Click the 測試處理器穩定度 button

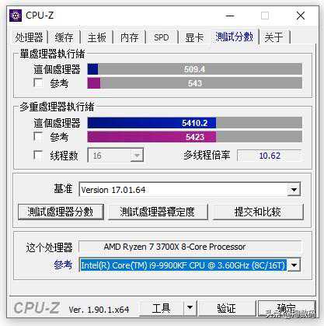coord(158,212)
